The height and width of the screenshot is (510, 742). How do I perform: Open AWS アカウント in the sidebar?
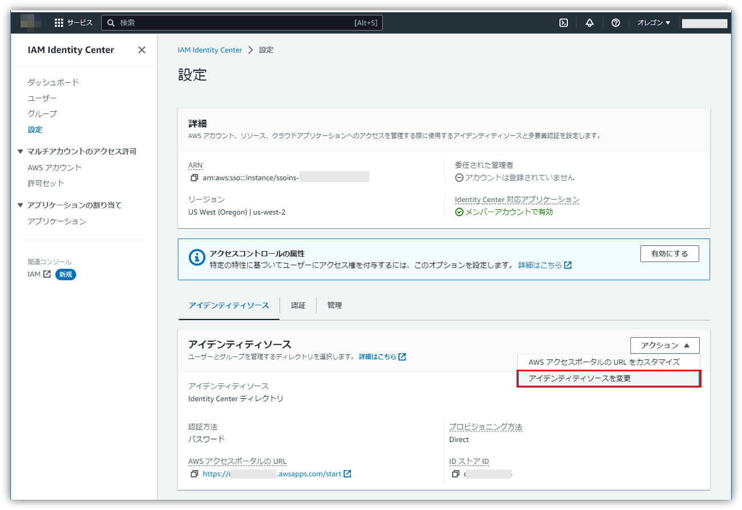55,168
